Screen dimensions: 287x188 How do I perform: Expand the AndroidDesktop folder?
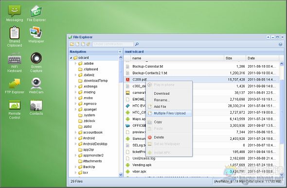(75, 144)
